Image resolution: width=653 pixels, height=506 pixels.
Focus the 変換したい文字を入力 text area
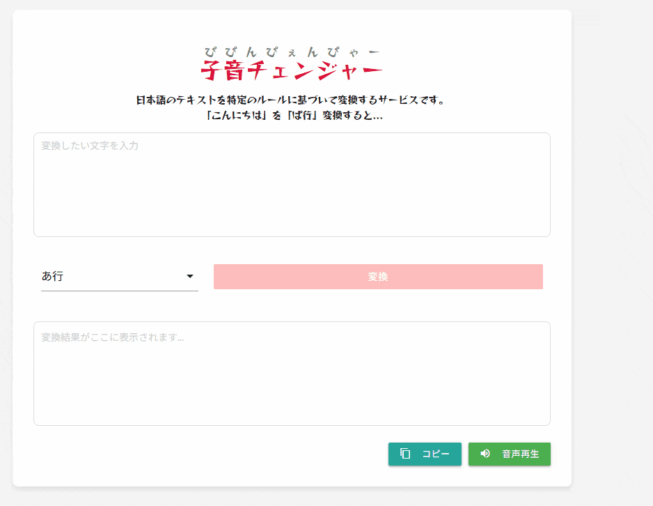(292, 185)
